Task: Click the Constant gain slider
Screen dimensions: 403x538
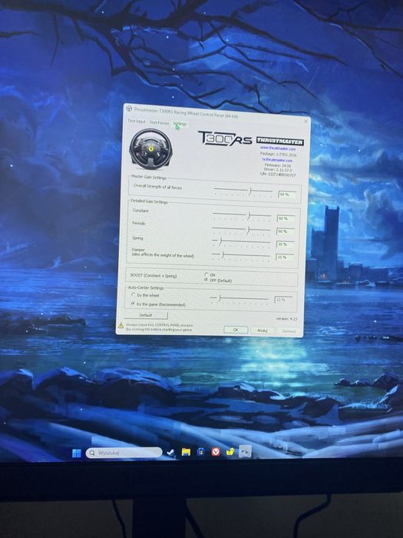Action: [x=242, y=216]
